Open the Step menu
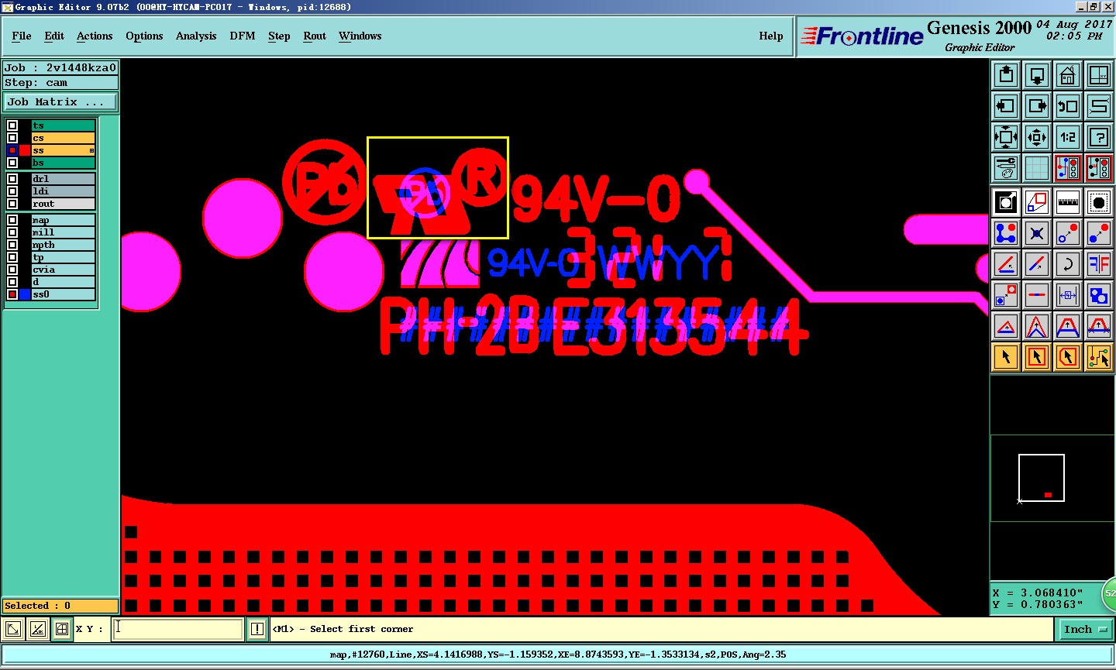 point(279,36)
